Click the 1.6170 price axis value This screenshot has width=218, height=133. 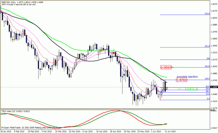tap(214, 11)
